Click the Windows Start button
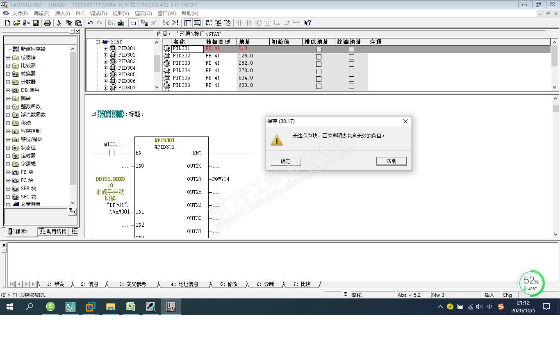Screen dimensions: 560x364 tap(10, 306)
